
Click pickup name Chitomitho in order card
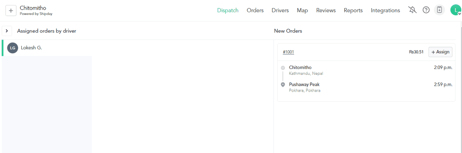coord(300,67)
